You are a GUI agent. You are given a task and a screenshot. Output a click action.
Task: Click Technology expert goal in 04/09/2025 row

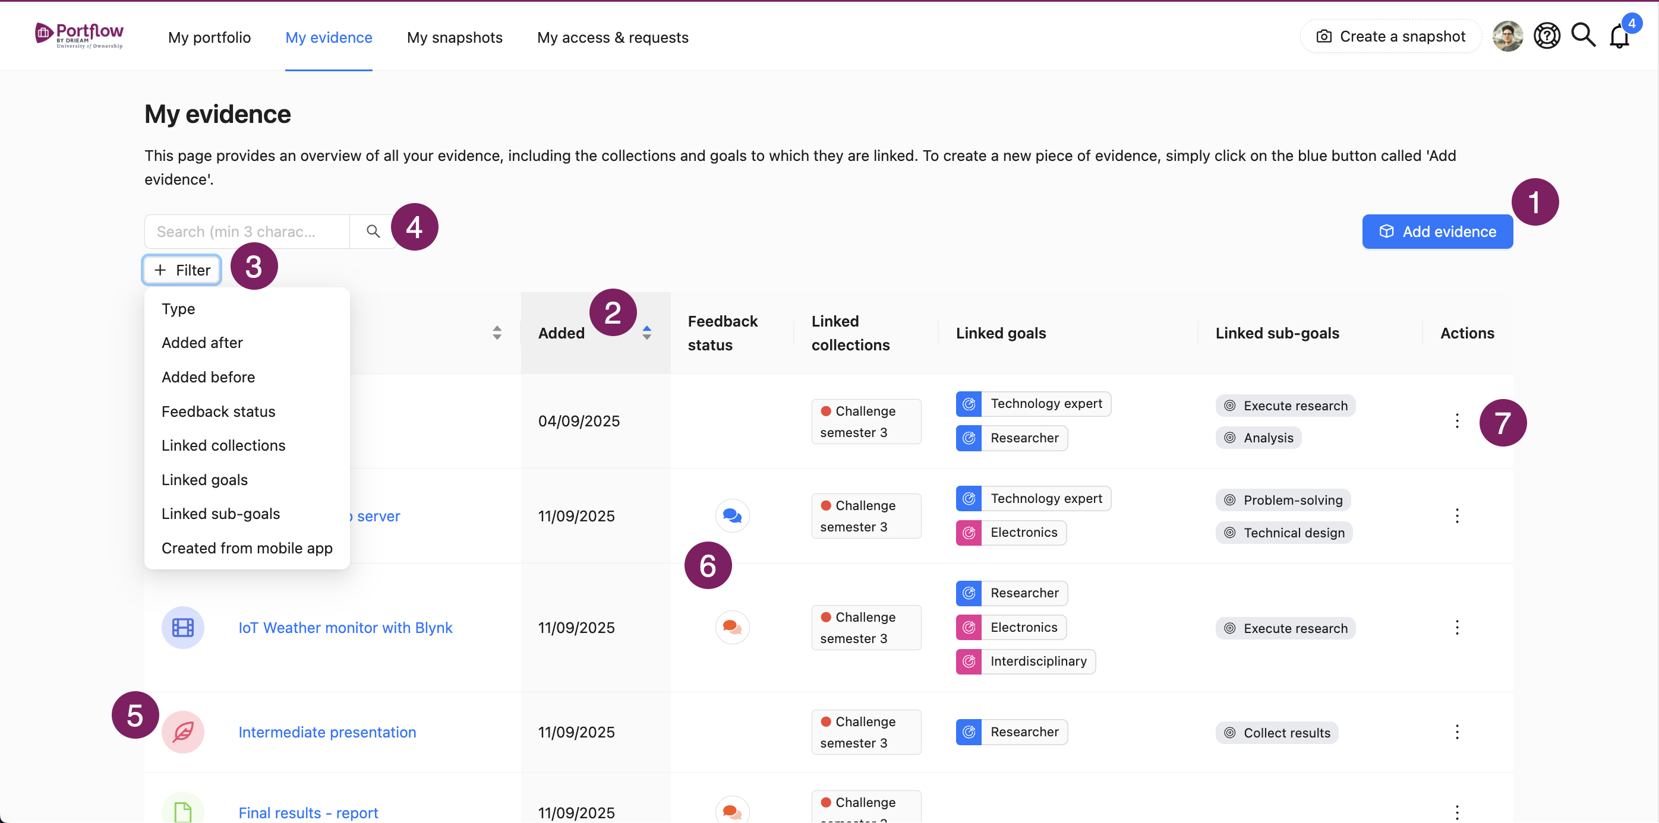pos(1033,403)
